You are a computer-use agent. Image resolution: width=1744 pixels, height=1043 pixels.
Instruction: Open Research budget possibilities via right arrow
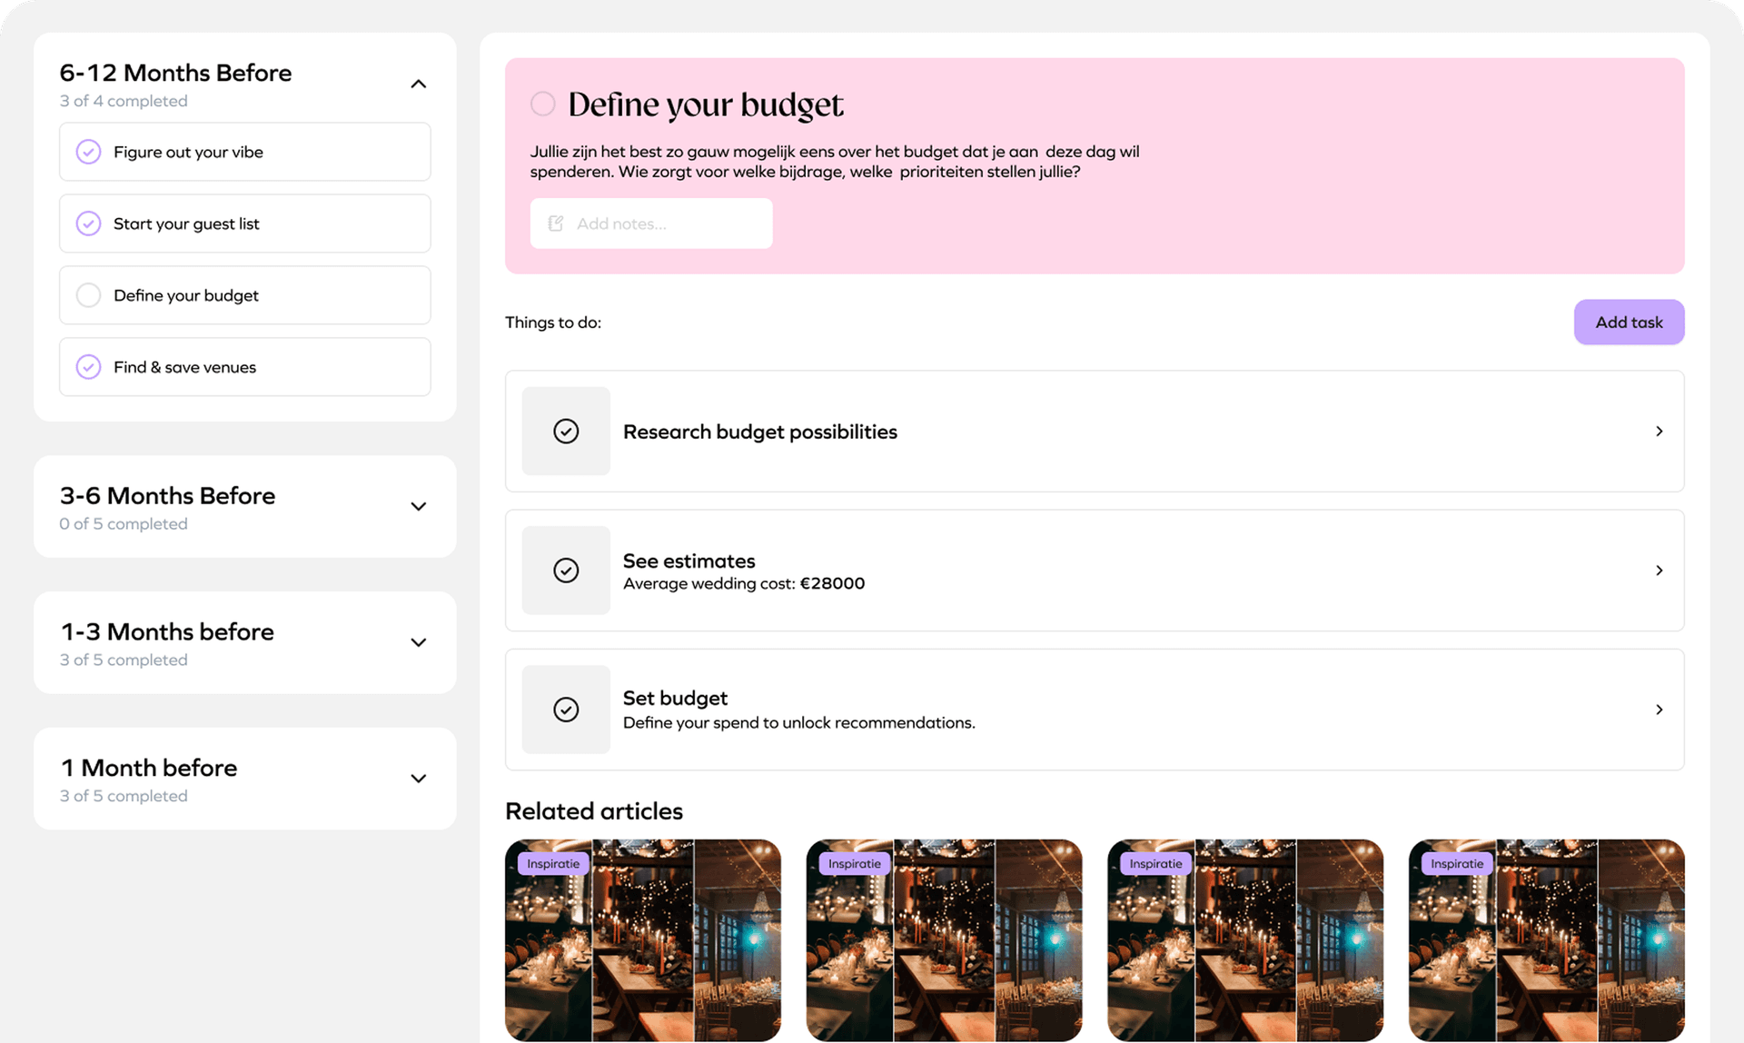coord(1659,431)
